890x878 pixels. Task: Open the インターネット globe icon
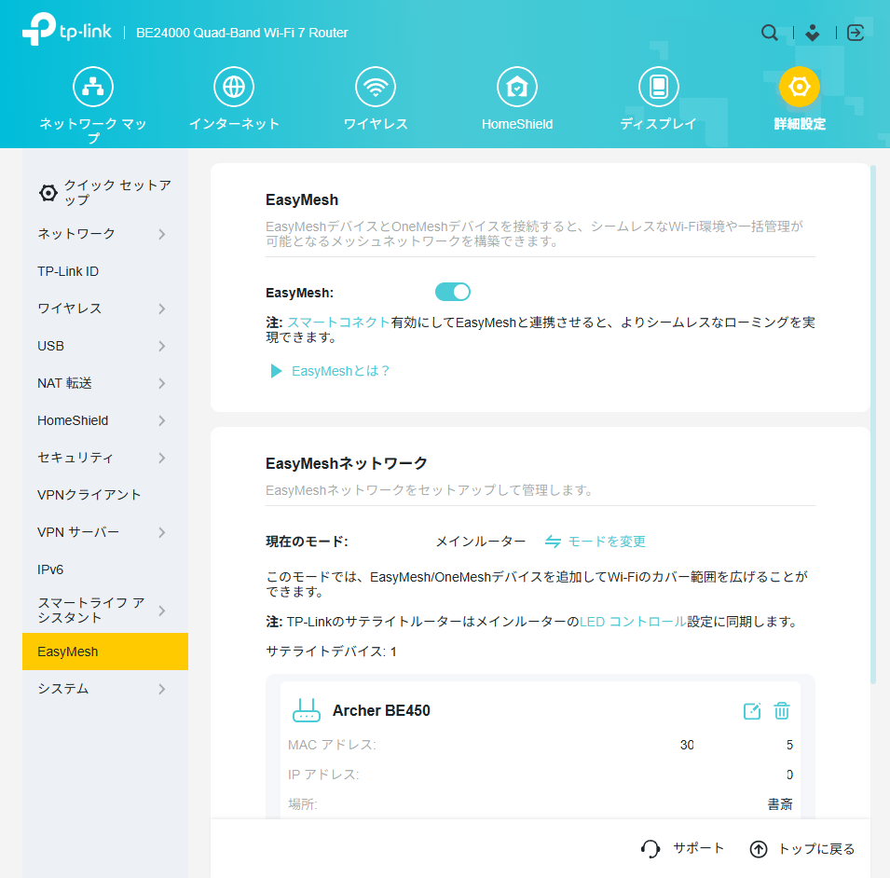(234, 87)
